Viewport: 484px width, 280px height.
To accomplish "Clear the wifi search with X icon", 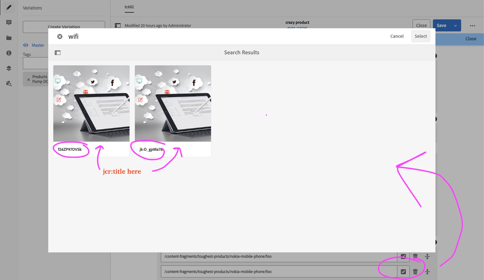I will [x=60, y=37].
